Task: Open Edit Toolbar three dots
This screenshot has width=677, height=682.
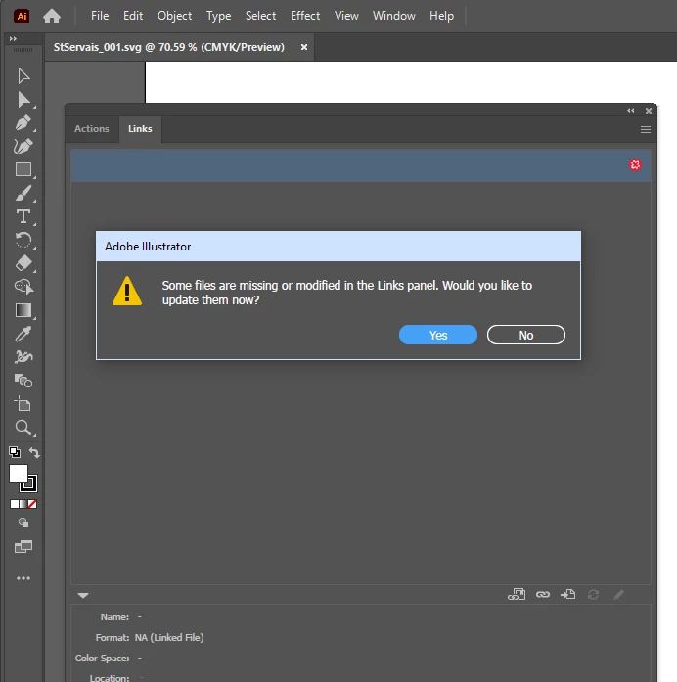Action: (23, 578)
